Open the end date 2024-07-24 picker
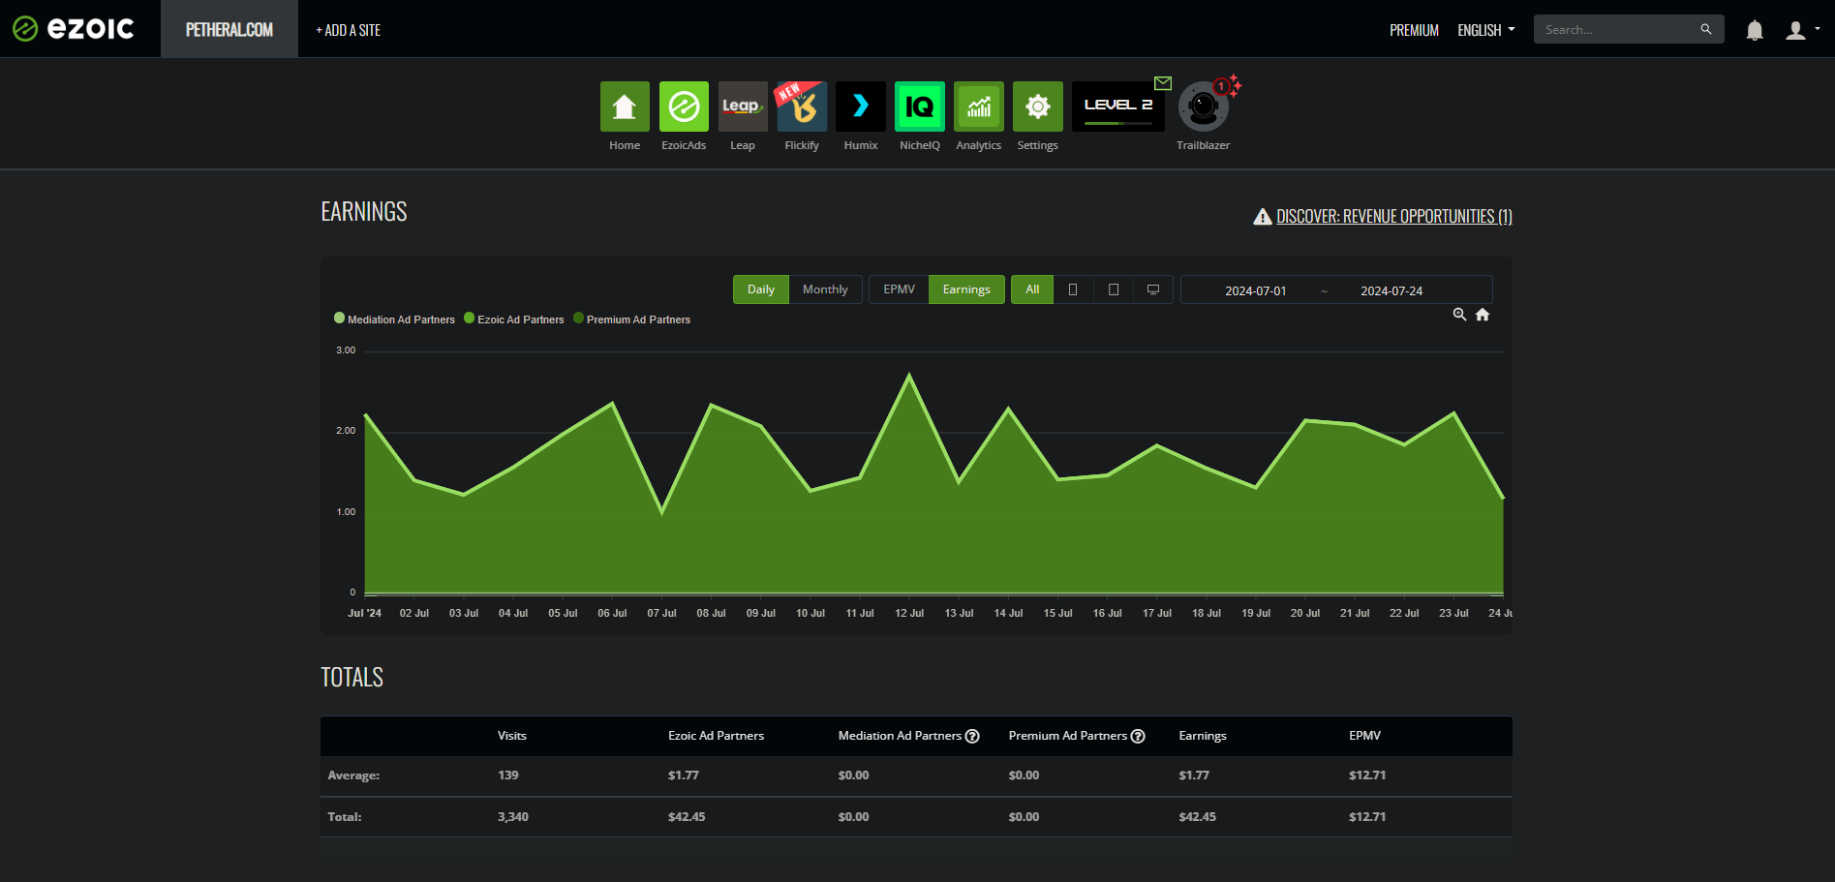The width and height of the screenshot is (1835, 882). click(1392, 290)
